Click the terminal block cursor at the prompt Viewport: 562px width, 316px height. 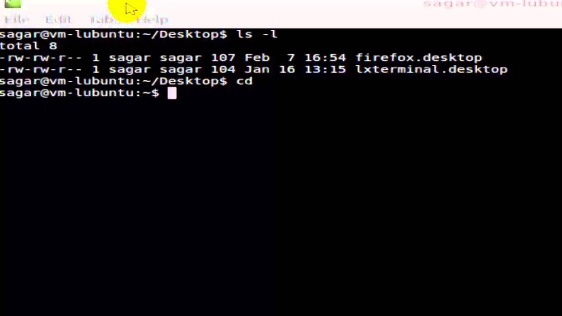[172, 93]
